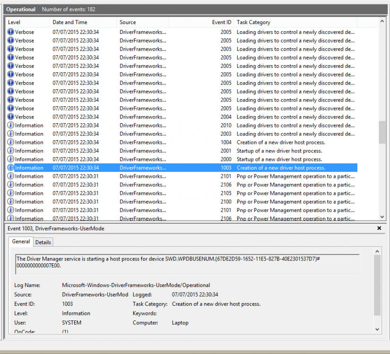Click the event description text box
Viewport: 390px width, 354px height.
187,264
